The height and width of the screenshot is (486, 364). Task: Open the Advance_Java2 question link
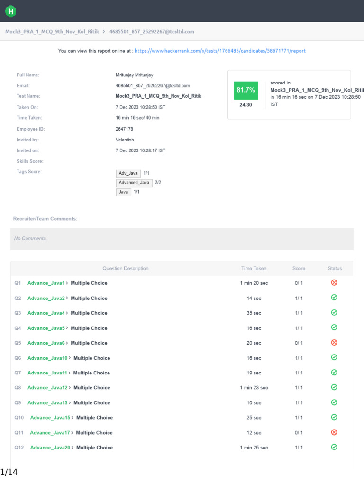coord(46,298)
